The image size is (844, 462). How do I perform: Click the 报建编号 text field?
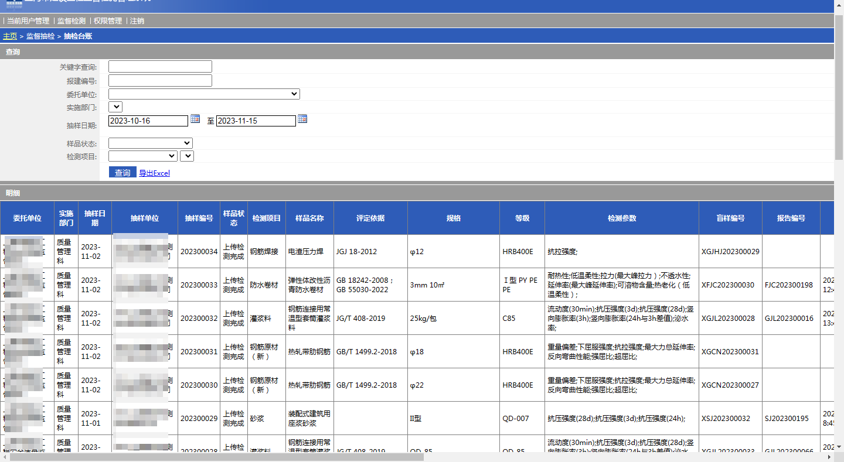pos(160,81)
